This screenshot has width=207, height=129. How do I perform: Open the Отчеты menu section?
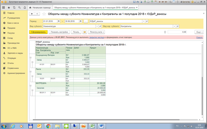10,63
